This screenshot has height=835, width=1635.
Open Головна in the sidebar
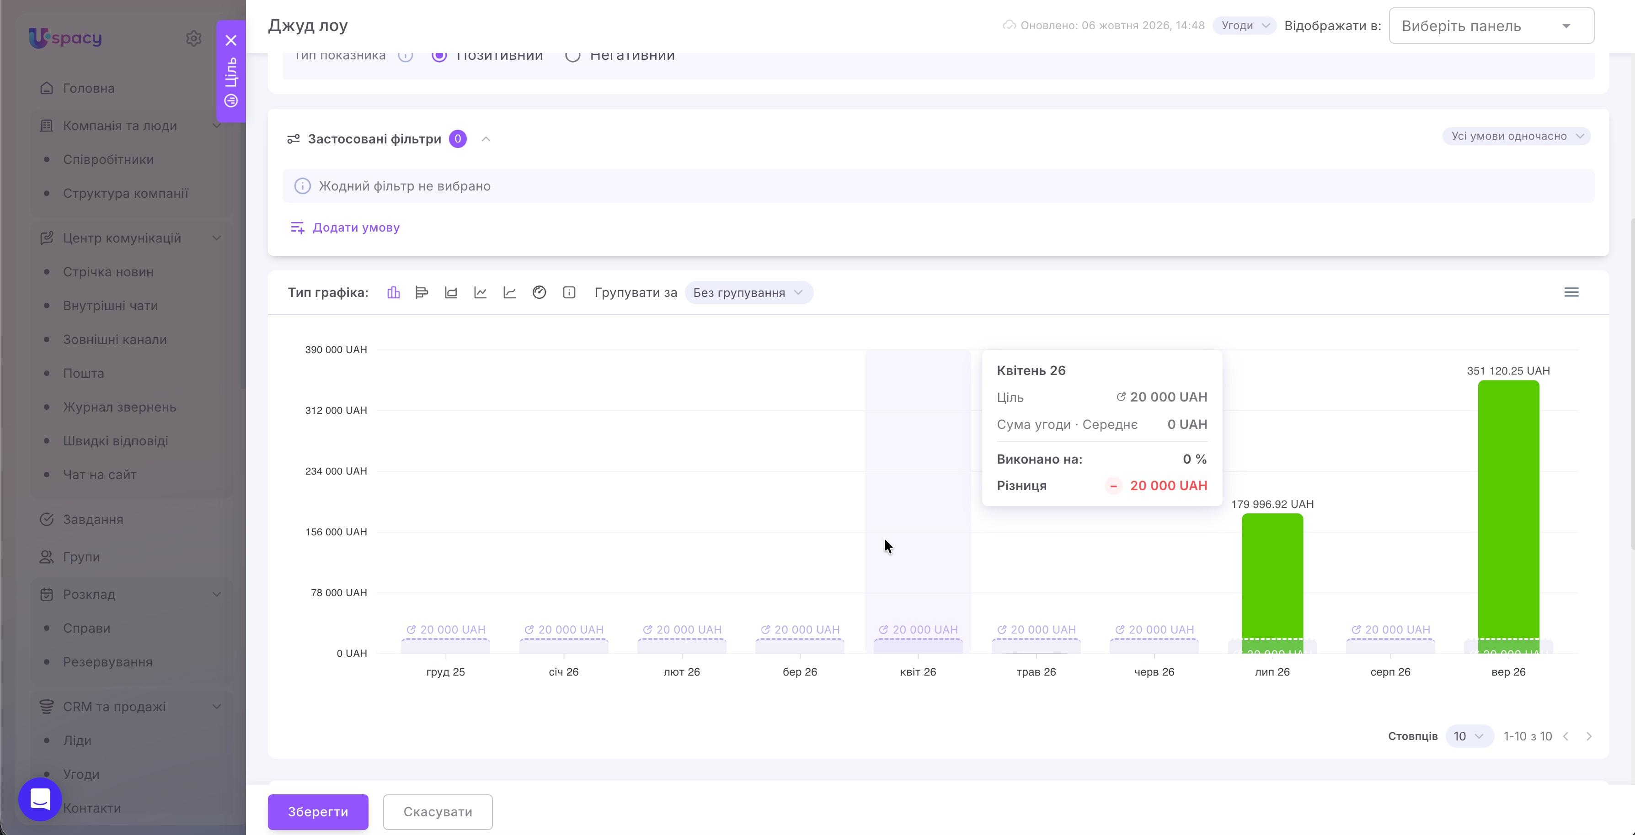point(89,88)
